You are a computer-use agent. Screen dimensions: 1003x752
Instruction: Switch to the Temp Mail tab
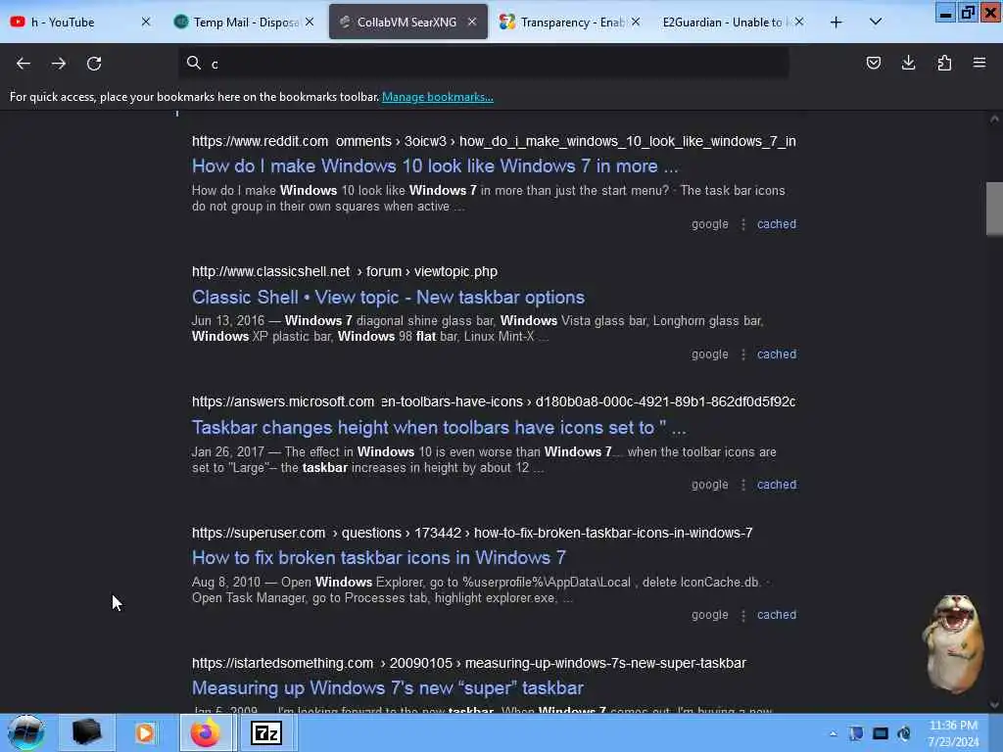point(243,22)
